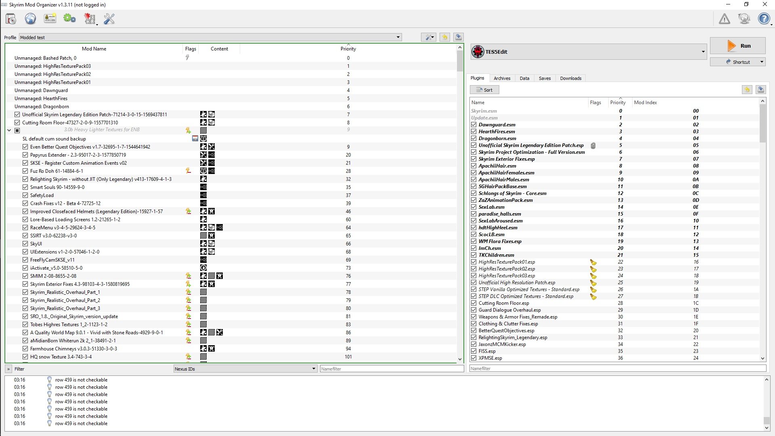Viewport: 775px width, 436px height.
Task: Open Tools icon dropdown arrow in toolbar
Action: 97,24
